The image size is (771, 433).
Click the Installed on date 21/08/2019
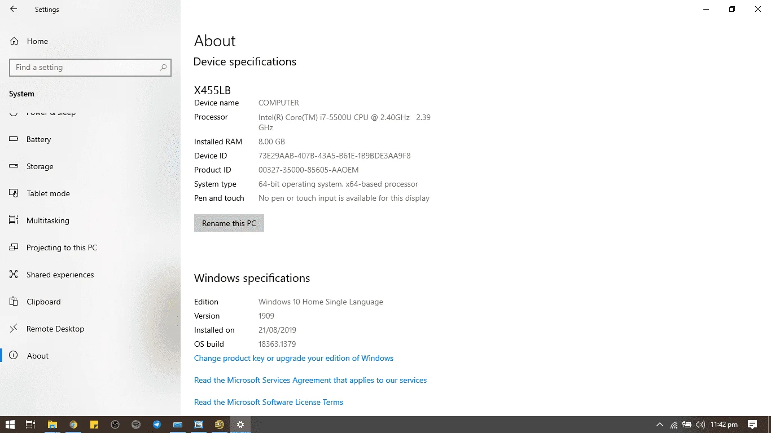tap(277, 330)
